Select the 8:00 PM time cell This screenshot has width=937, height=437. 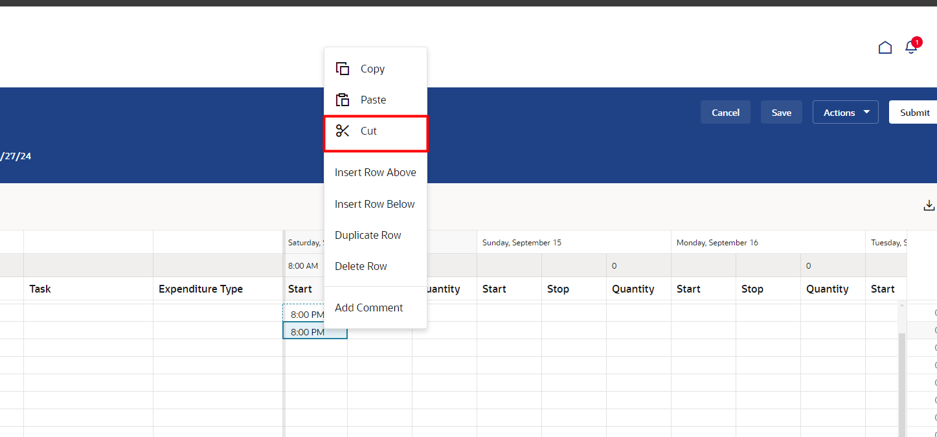click(x=315, y=331)
